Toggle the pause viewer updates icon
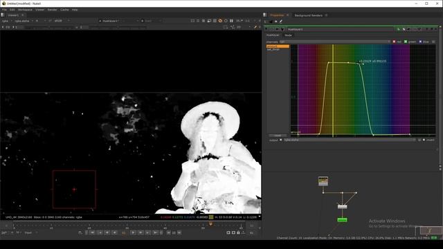Viewport: 443px width, 249px height. [231, 21]
